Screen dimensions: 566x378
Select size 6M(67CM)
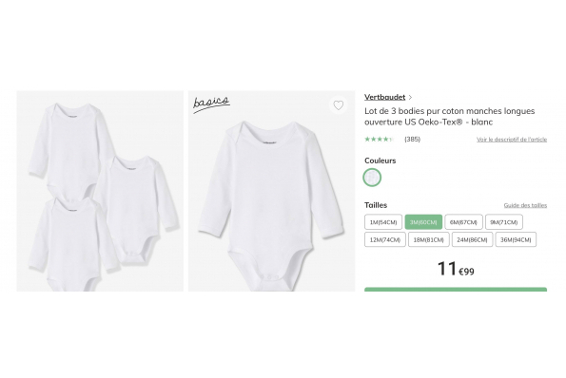(x=463, y=222)
